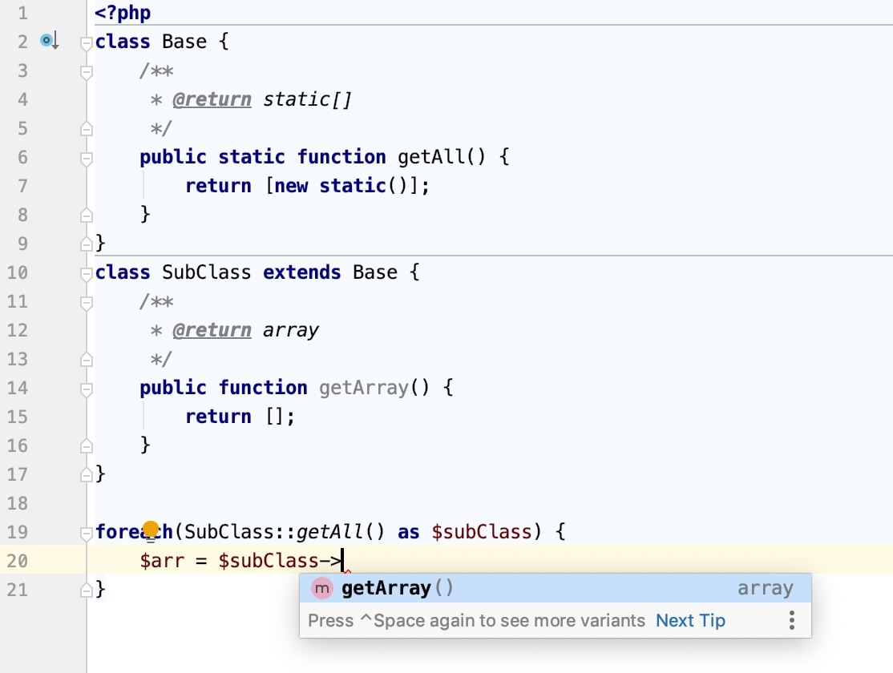Viewport: 893px width, 673px height.
Task: Click the SubClass closing fold marker on line 17
Action: pos(86,474)
